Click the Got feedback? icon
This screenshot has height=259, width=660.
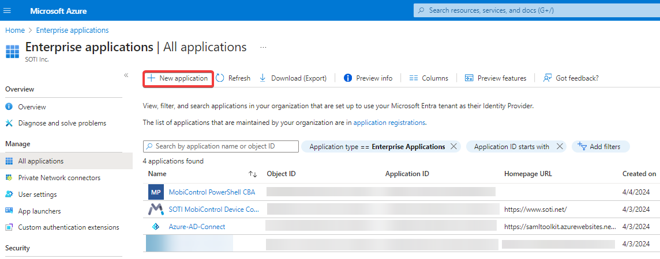tap(547, 78)
